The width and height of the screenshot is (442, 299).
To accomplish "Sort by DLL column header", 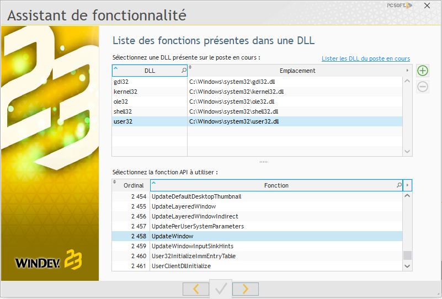I will (150, 71).
